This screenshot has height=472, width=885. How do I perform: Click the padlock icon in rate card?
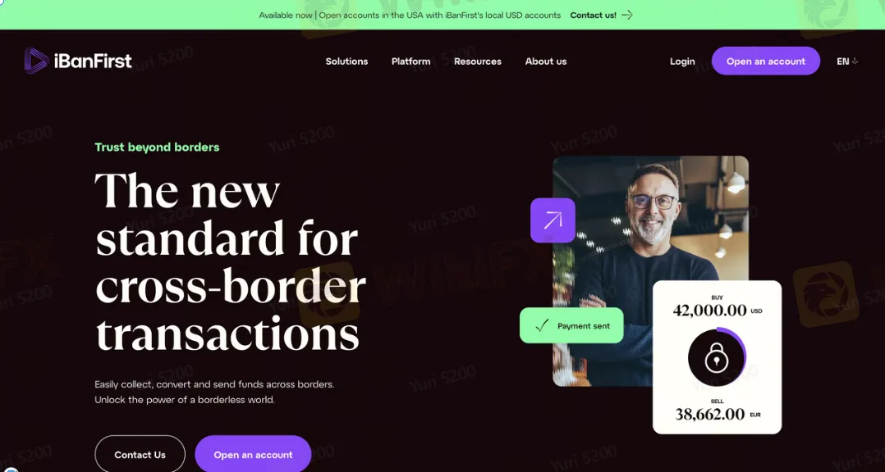point(716,358)
